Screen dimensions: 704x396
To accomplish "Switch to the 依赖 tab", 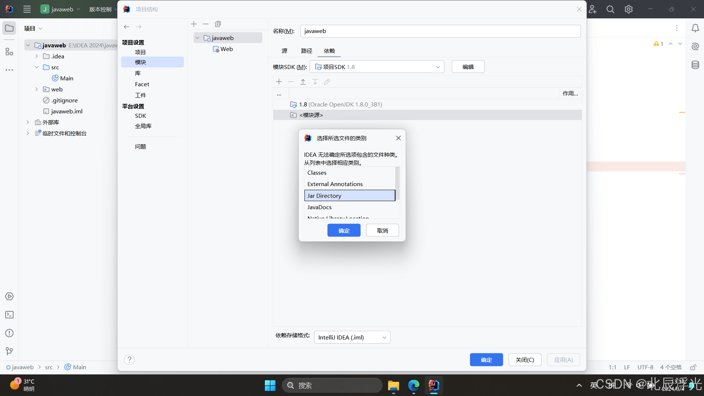I will [x=329, y=51].
